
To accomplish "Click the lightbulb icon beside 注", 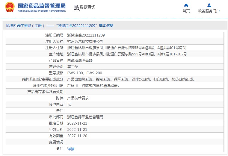I will 58,149.
